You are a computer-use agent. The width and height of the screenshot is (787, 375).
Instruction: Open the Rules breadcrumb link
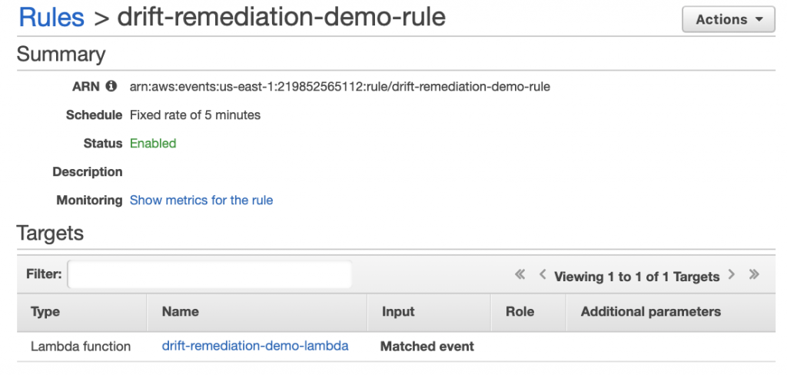click(x=51, y=17)
